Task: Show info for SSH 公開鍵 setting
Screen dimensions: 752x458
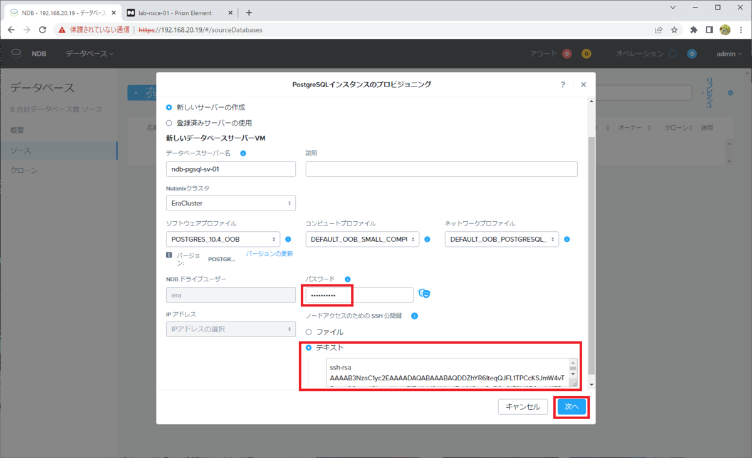Action: pyautogui.click(x=414, y=316)
